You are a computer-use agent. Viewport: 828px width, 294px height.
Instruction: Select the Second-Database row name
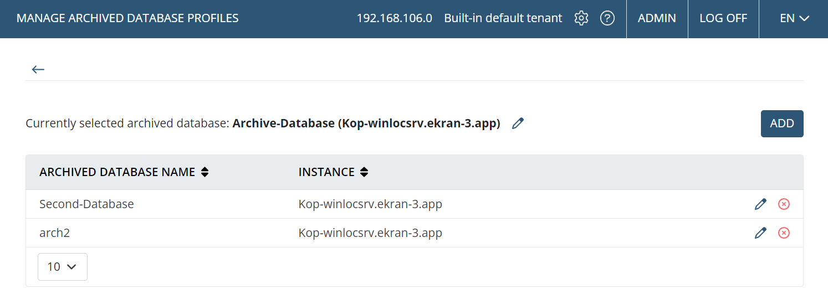86,204
